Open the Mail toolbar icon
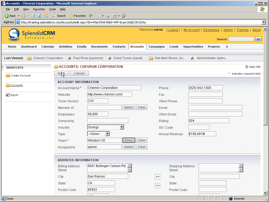This screenshot has width=269, height=202. tap(100, 16)
